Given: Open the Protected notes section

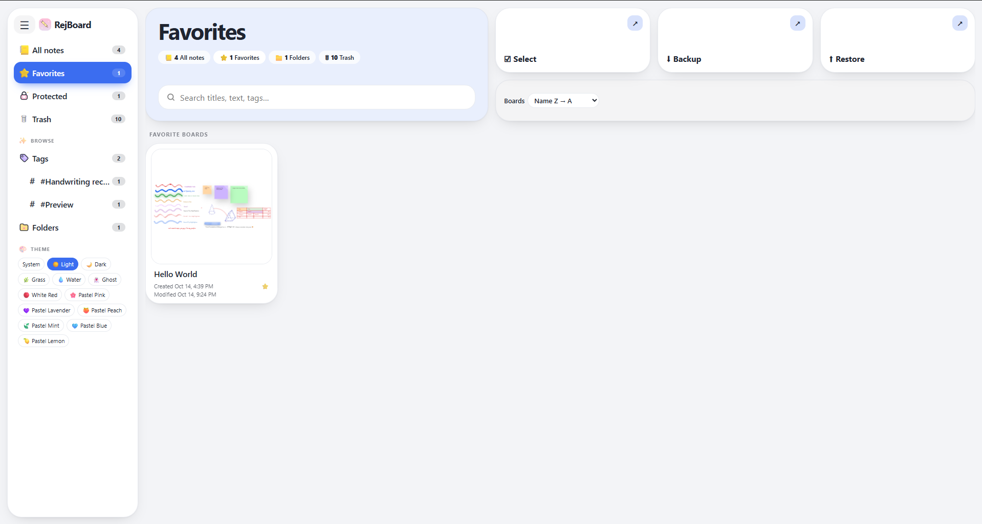Looking at the screenshot, I should pos(73,96).
